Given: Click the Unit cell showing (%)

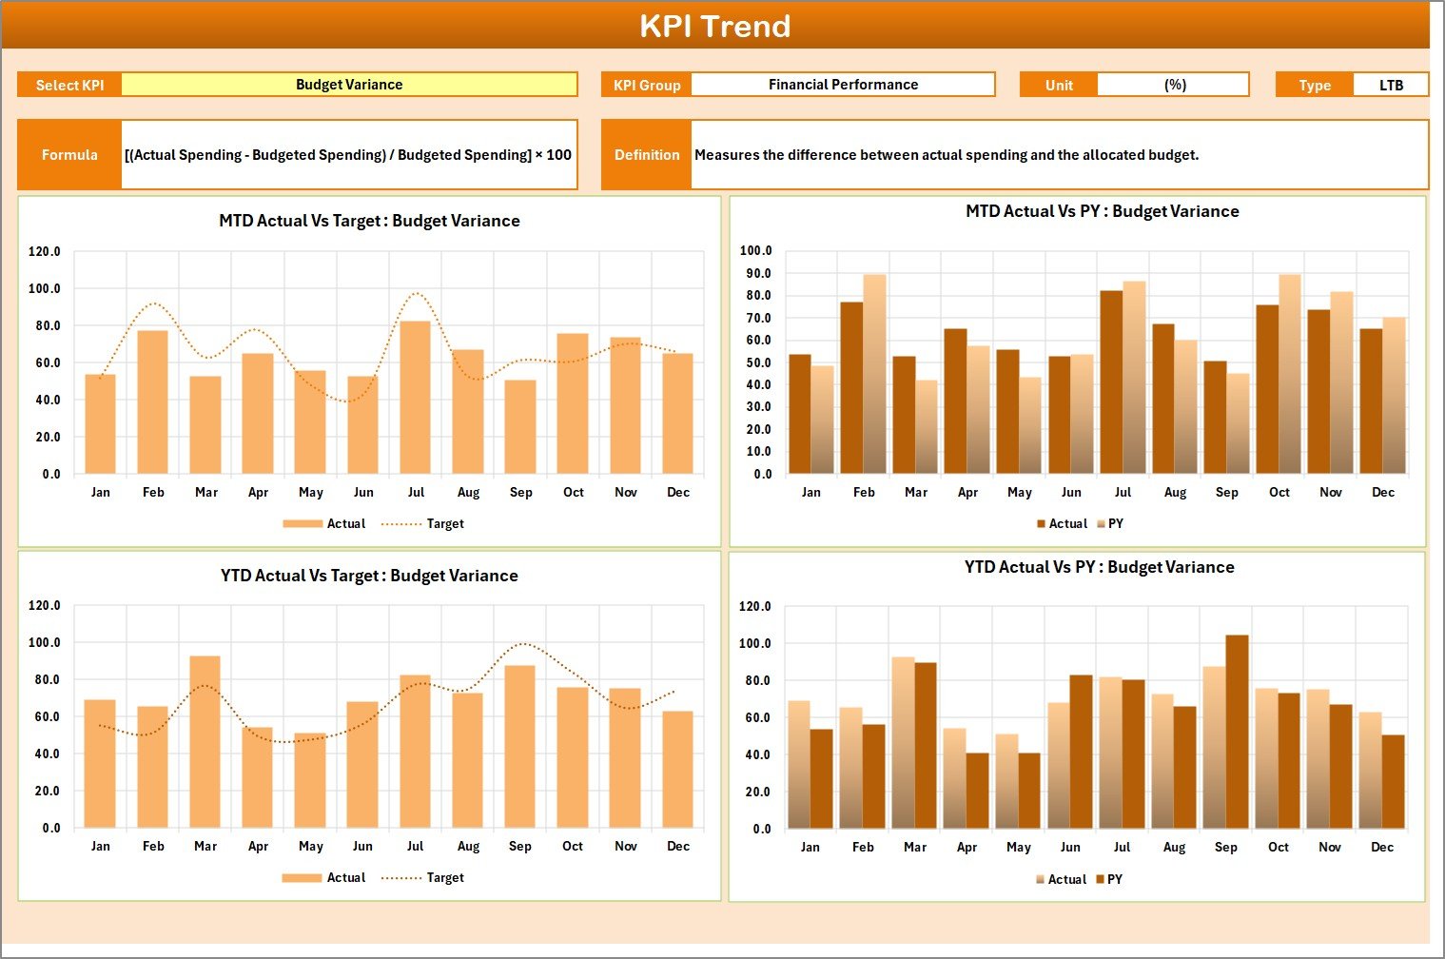Looking at the screenshot, I should tap(1174, 85).
